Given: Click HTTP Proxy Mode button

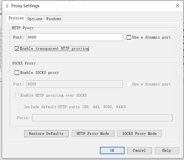Looking at the screenshot, I should coord(93,134).
